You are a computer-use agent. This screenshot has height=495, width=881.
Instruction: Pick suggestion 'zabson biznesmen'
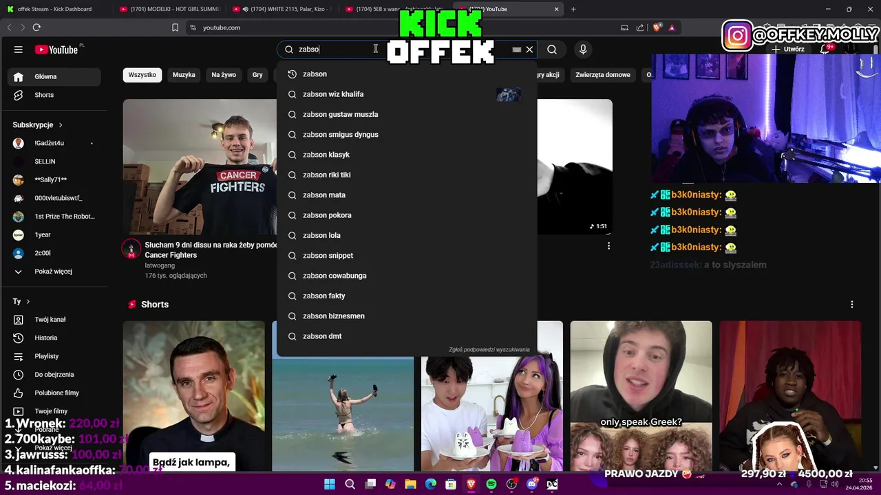[407, 316]
